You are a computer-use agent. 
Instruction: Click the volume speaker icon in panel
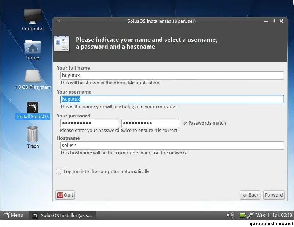(x=230, y=215)
